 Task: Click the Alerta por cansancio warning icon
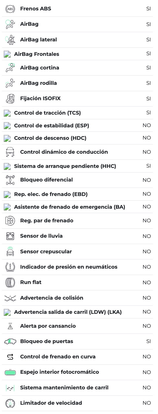coord(10,326)
